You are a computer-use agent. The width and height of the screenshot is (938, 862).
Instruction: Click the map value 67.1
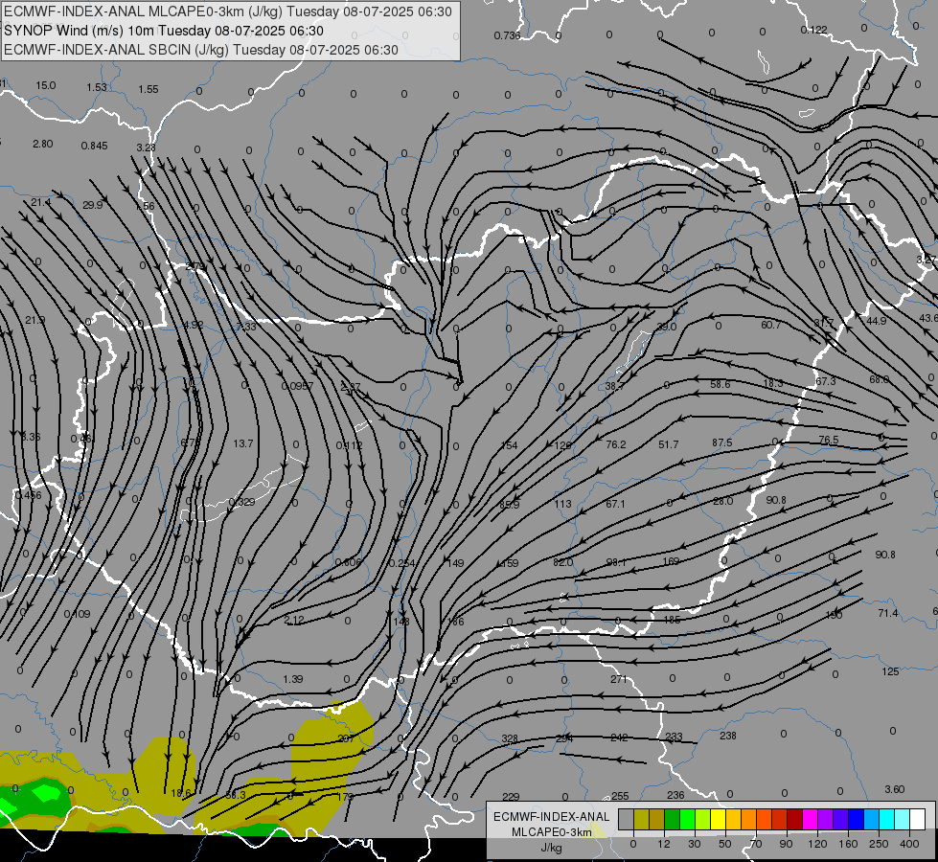click(615, 504)
